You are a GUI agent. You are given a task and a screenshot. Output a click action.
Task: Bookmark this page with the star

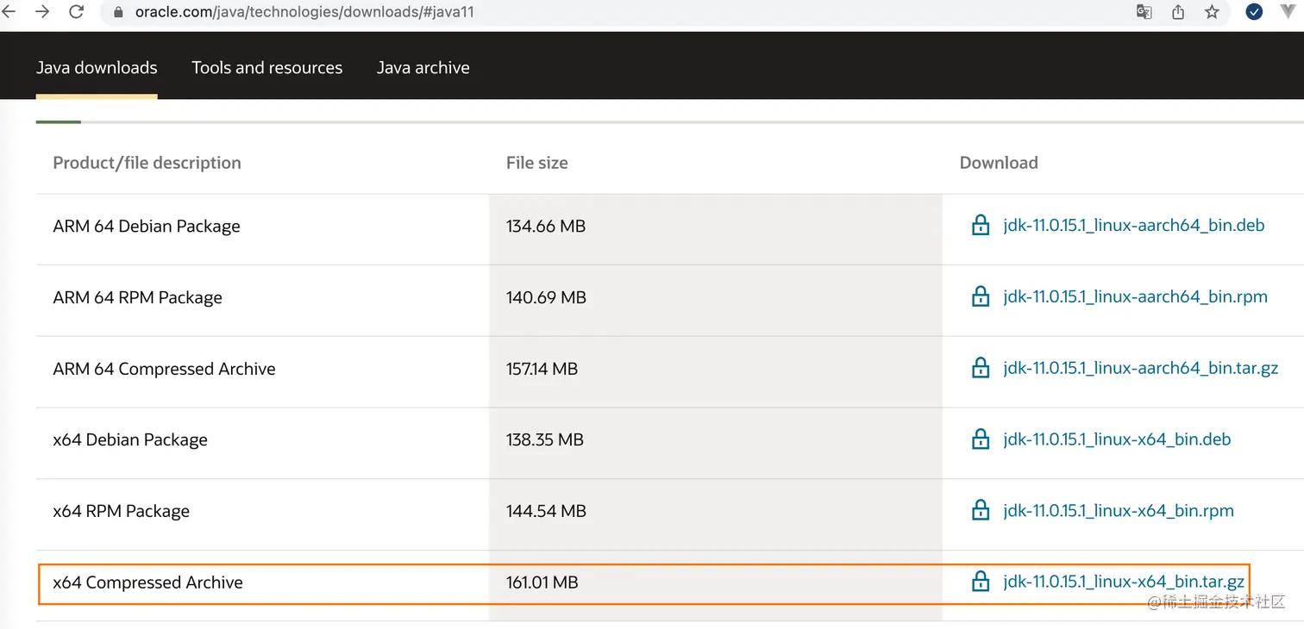1212,12
